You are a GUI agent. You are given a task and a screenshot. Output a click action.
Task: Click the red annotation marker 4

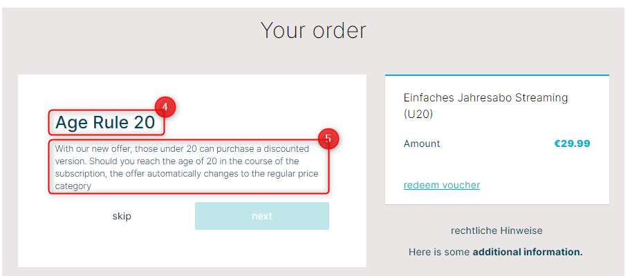165,108
